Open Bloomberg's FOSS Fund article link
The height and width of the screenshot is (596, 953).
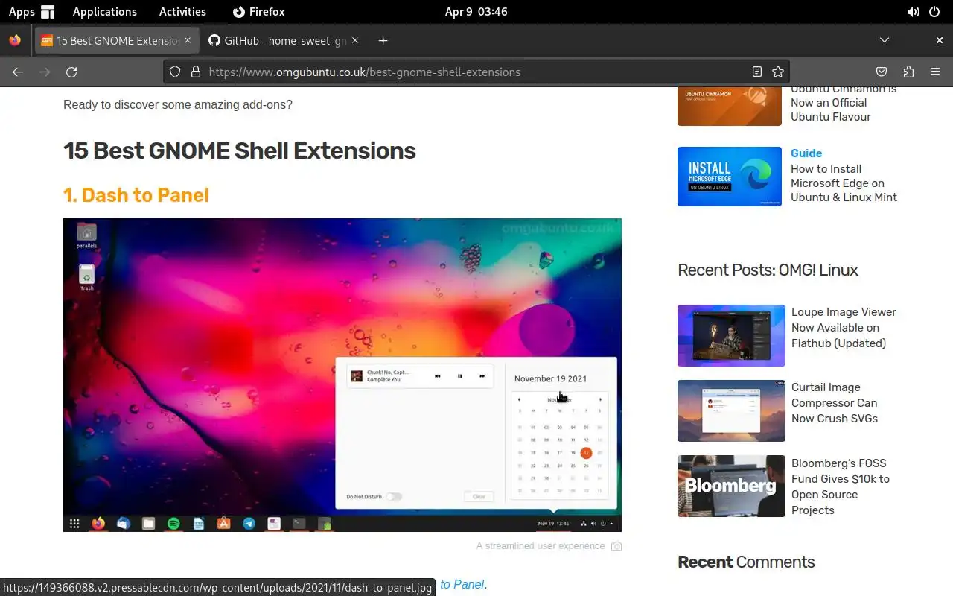point(841,486)
